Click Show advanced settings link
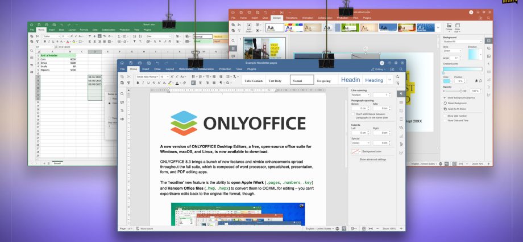 (x=372, y=159)
